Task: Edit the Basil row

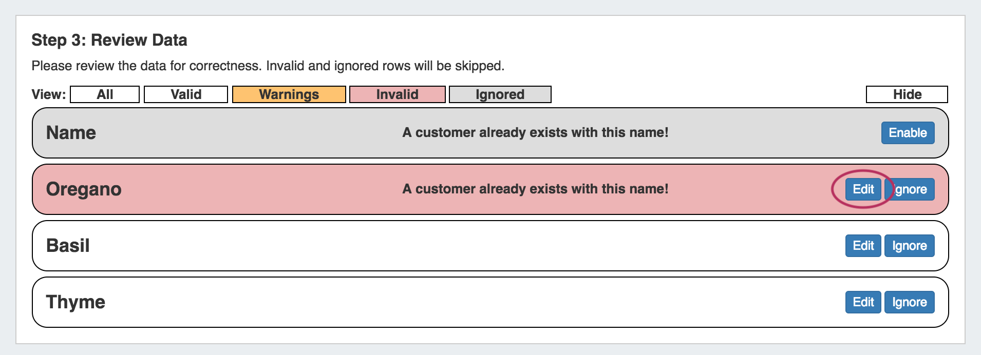Action: point(863,246)
